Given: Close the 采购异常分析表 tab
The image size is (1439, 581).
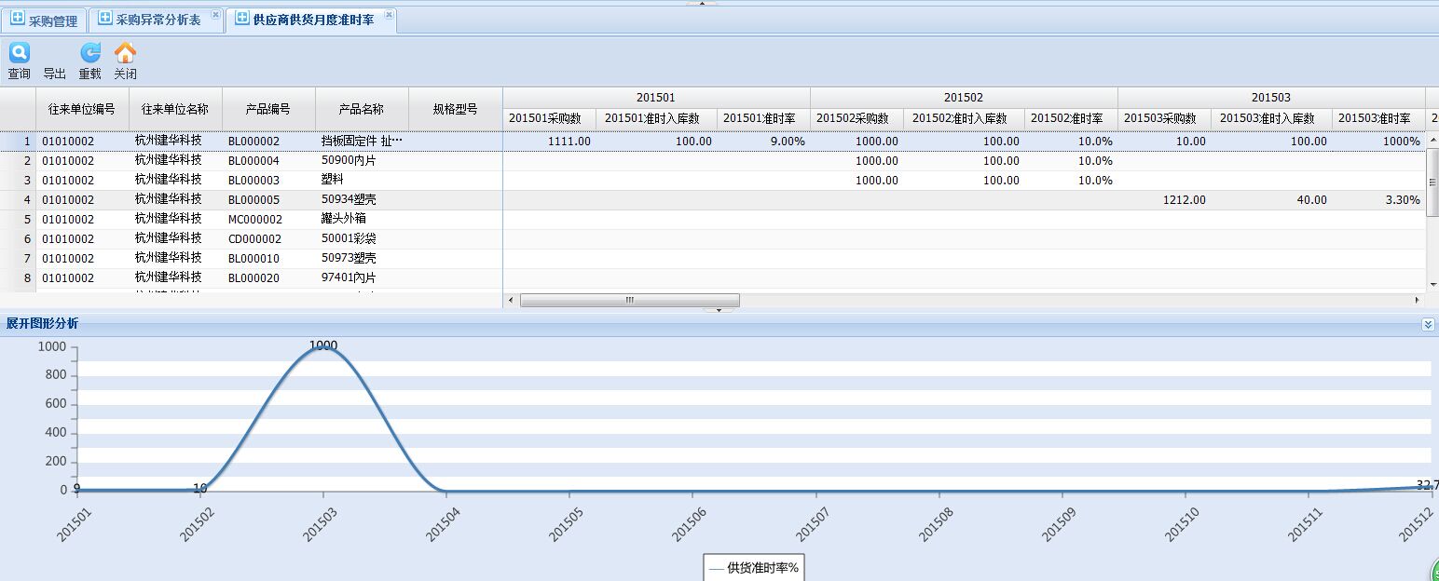Looking at the screenshot, I should (x=216, y=15).
